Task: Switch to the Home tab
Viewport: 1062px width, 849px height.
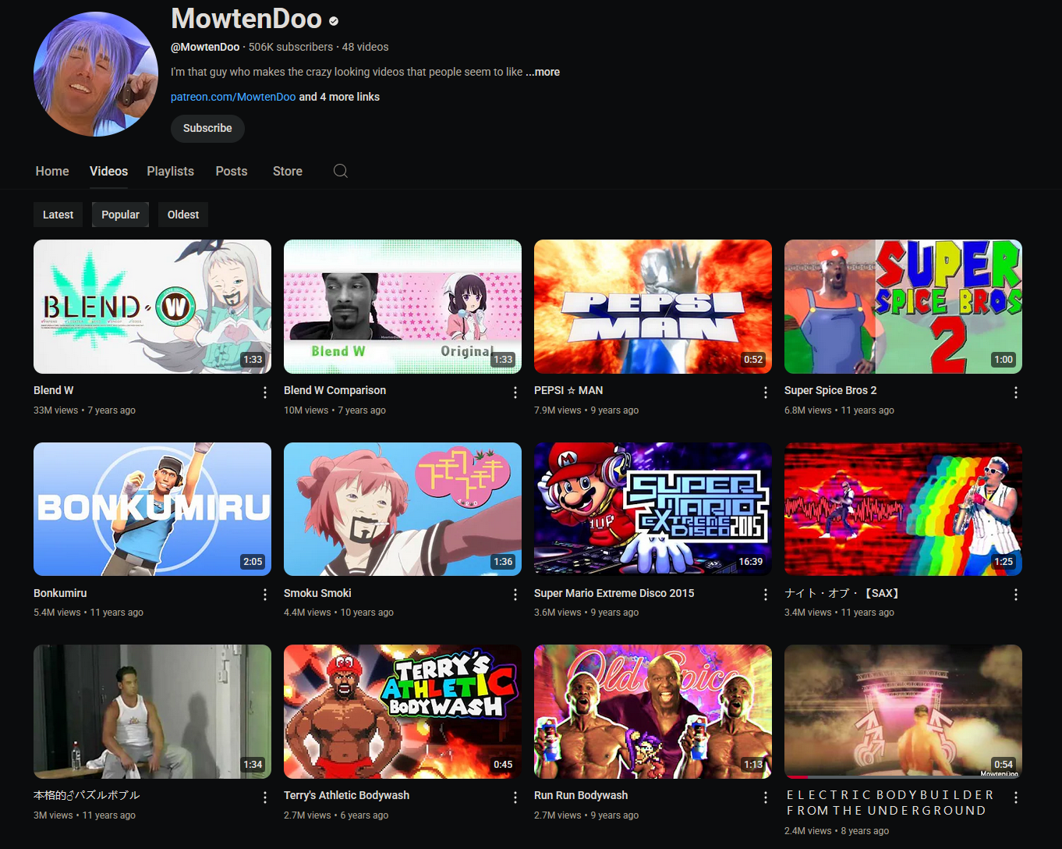Action: pyautogui.click(x=52, y=171)
